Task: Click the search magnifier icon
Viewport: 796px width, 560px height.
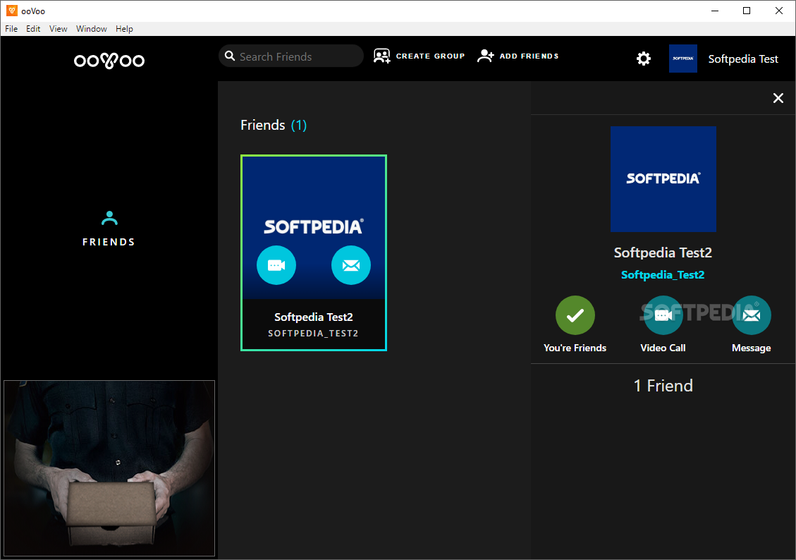Action: (230, 56)
